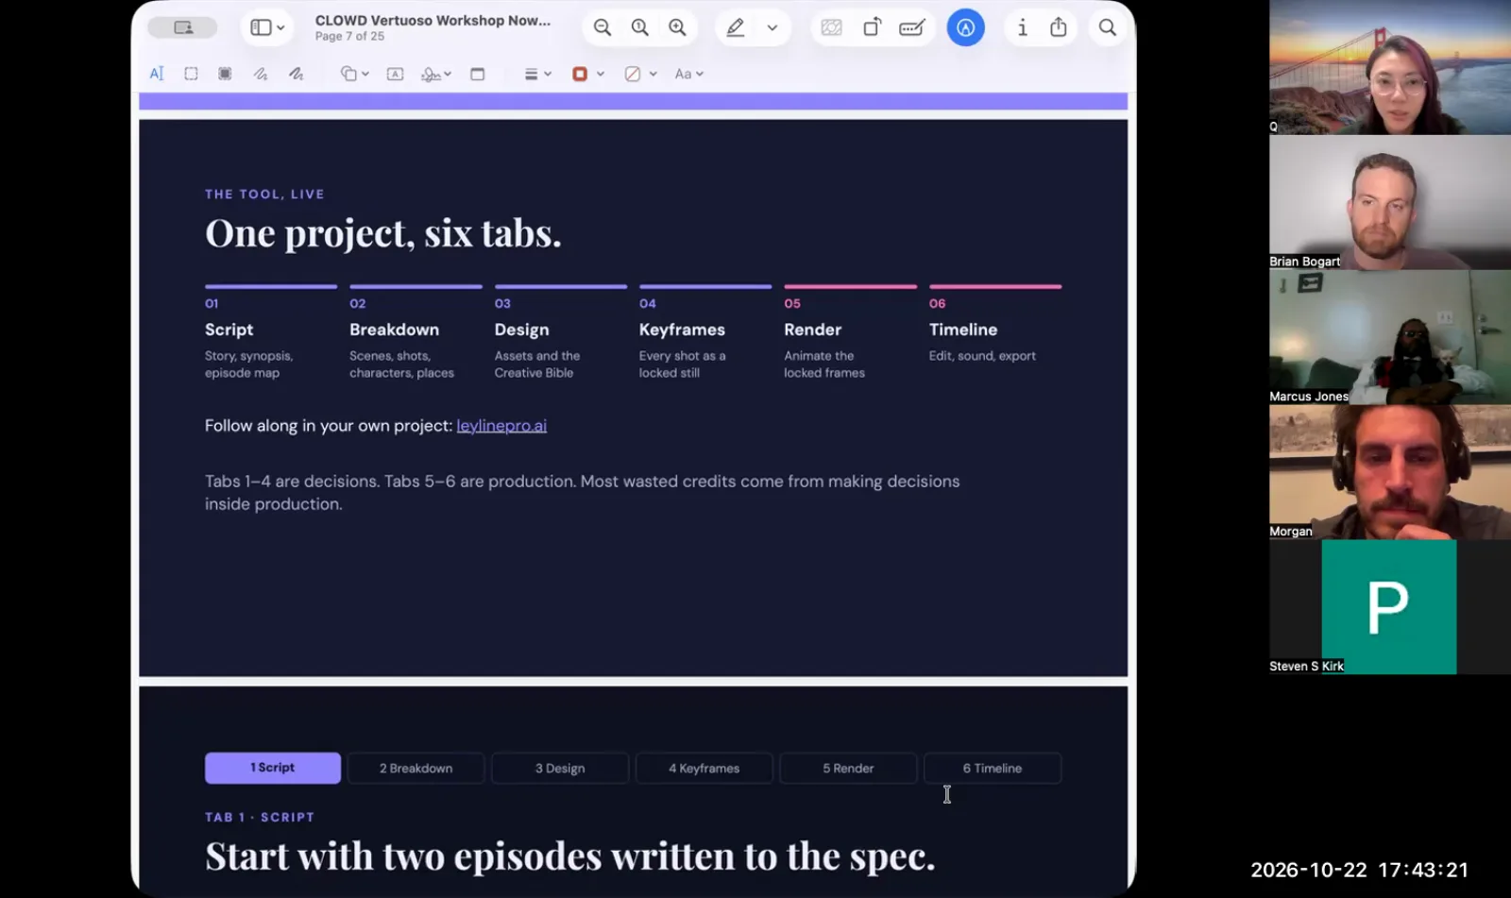Click the Page 7 of 25 label

(x=349, y=36)
